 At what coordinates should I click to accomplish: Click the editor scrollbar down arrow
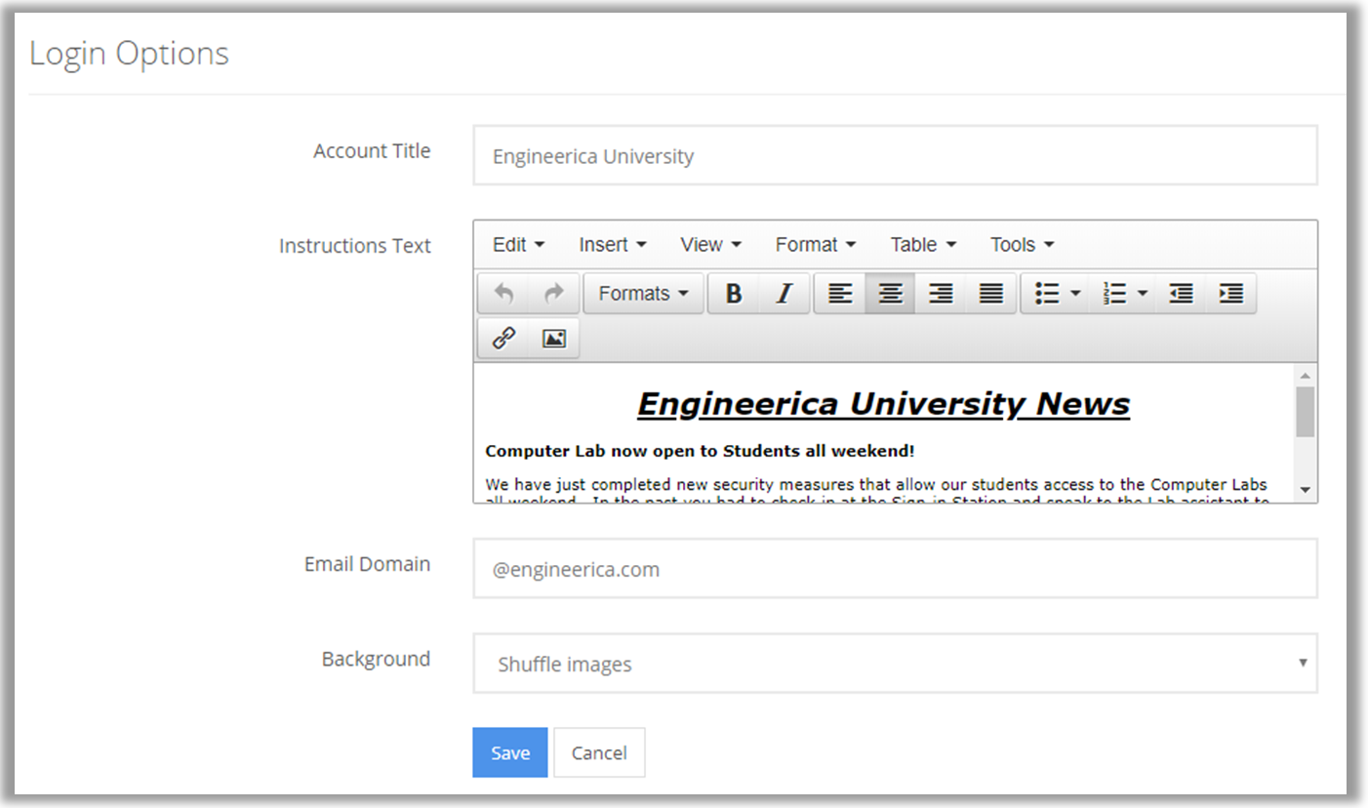1306,490
